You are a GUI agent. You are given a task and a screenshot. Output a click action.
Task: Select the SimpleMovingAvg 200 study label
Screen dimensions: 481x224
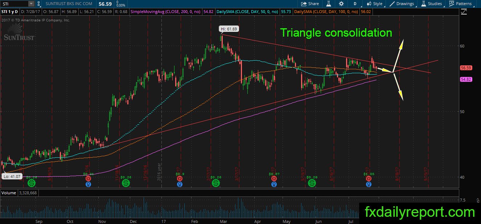click(165, 12)
